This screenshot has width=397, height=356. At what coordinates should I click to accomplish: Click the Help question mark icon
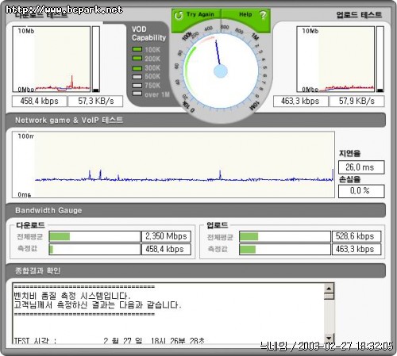263,15
